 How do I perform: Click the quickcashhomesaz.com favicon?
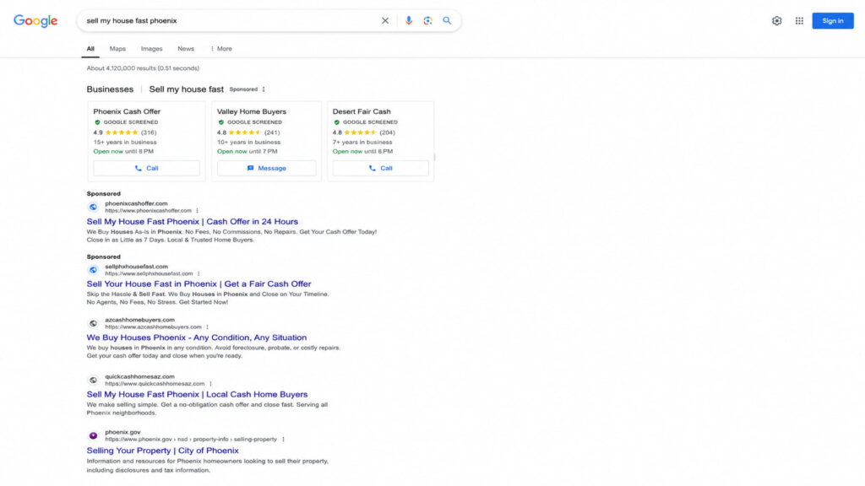click(x=93, y=381)
